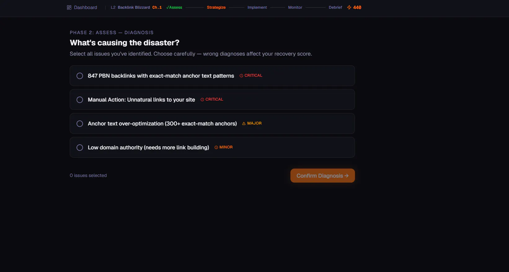Click CRITICAL badge on Manual Action row
The height and width of the screenshot is (272, 509).
[x=212, y=99]
